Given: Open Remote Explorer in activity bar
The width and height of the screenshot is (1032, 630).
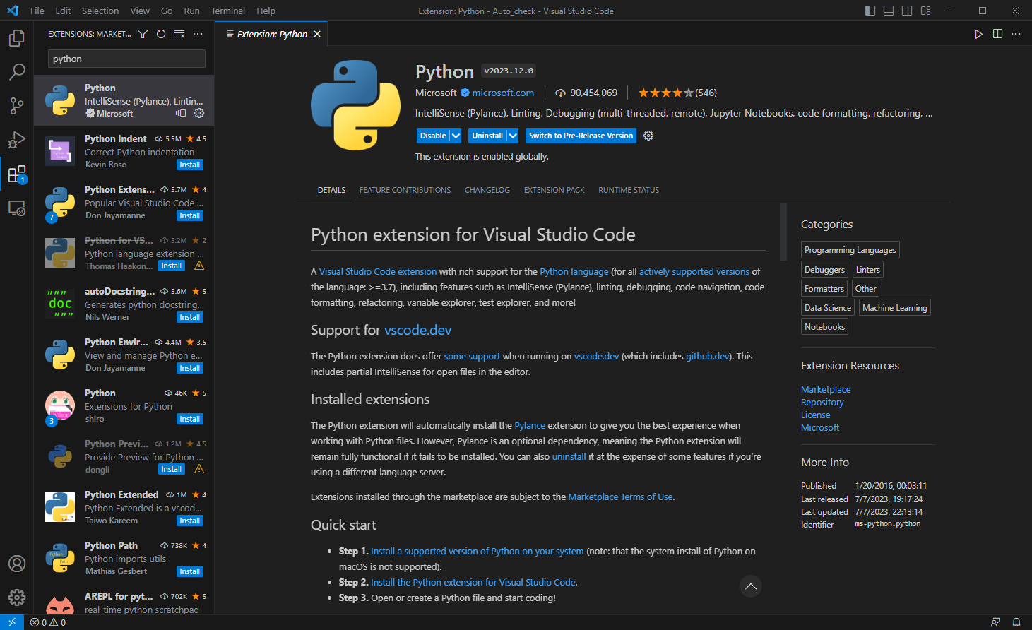Looking at the screenshot, I should [x=17, y=208].
